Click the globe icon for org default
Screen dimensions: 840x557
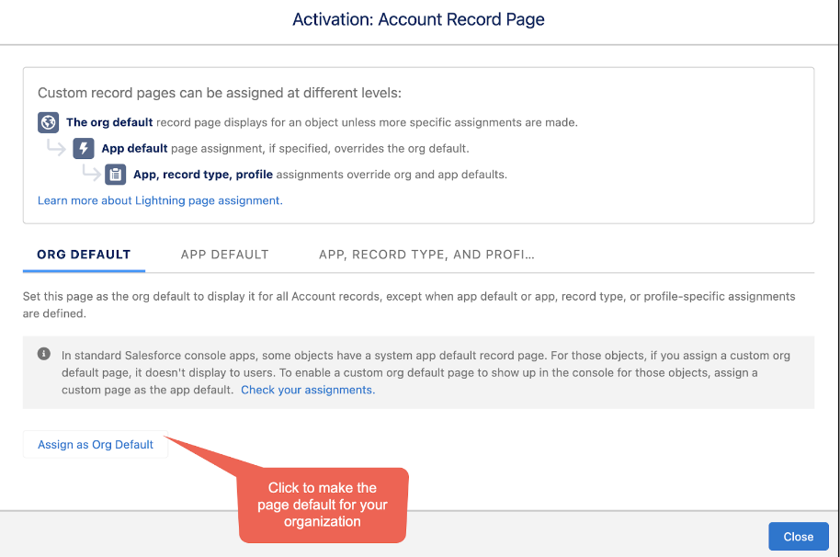(x=48, y=122)
